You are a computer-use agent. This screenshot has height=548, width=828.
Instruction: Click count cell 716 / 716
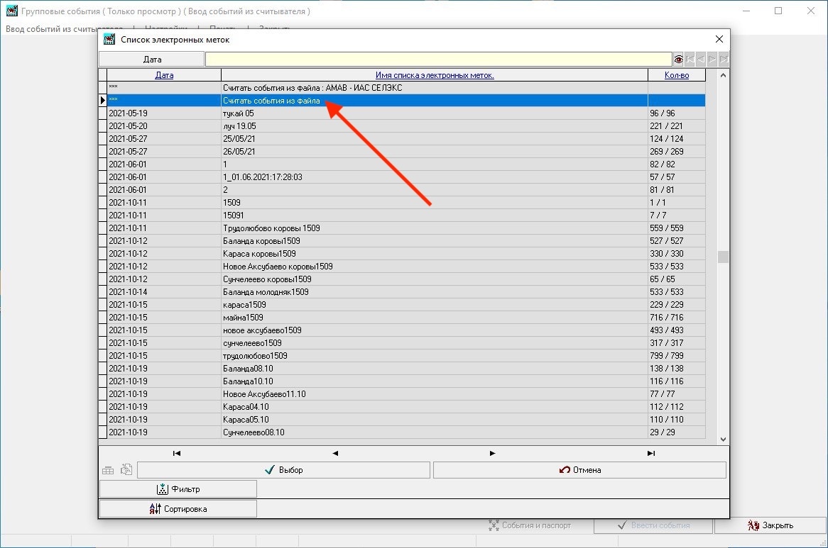(677, 317)
